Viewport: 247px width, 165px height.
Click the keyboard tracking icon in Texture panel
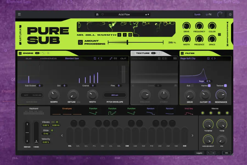tap(175, 86)
